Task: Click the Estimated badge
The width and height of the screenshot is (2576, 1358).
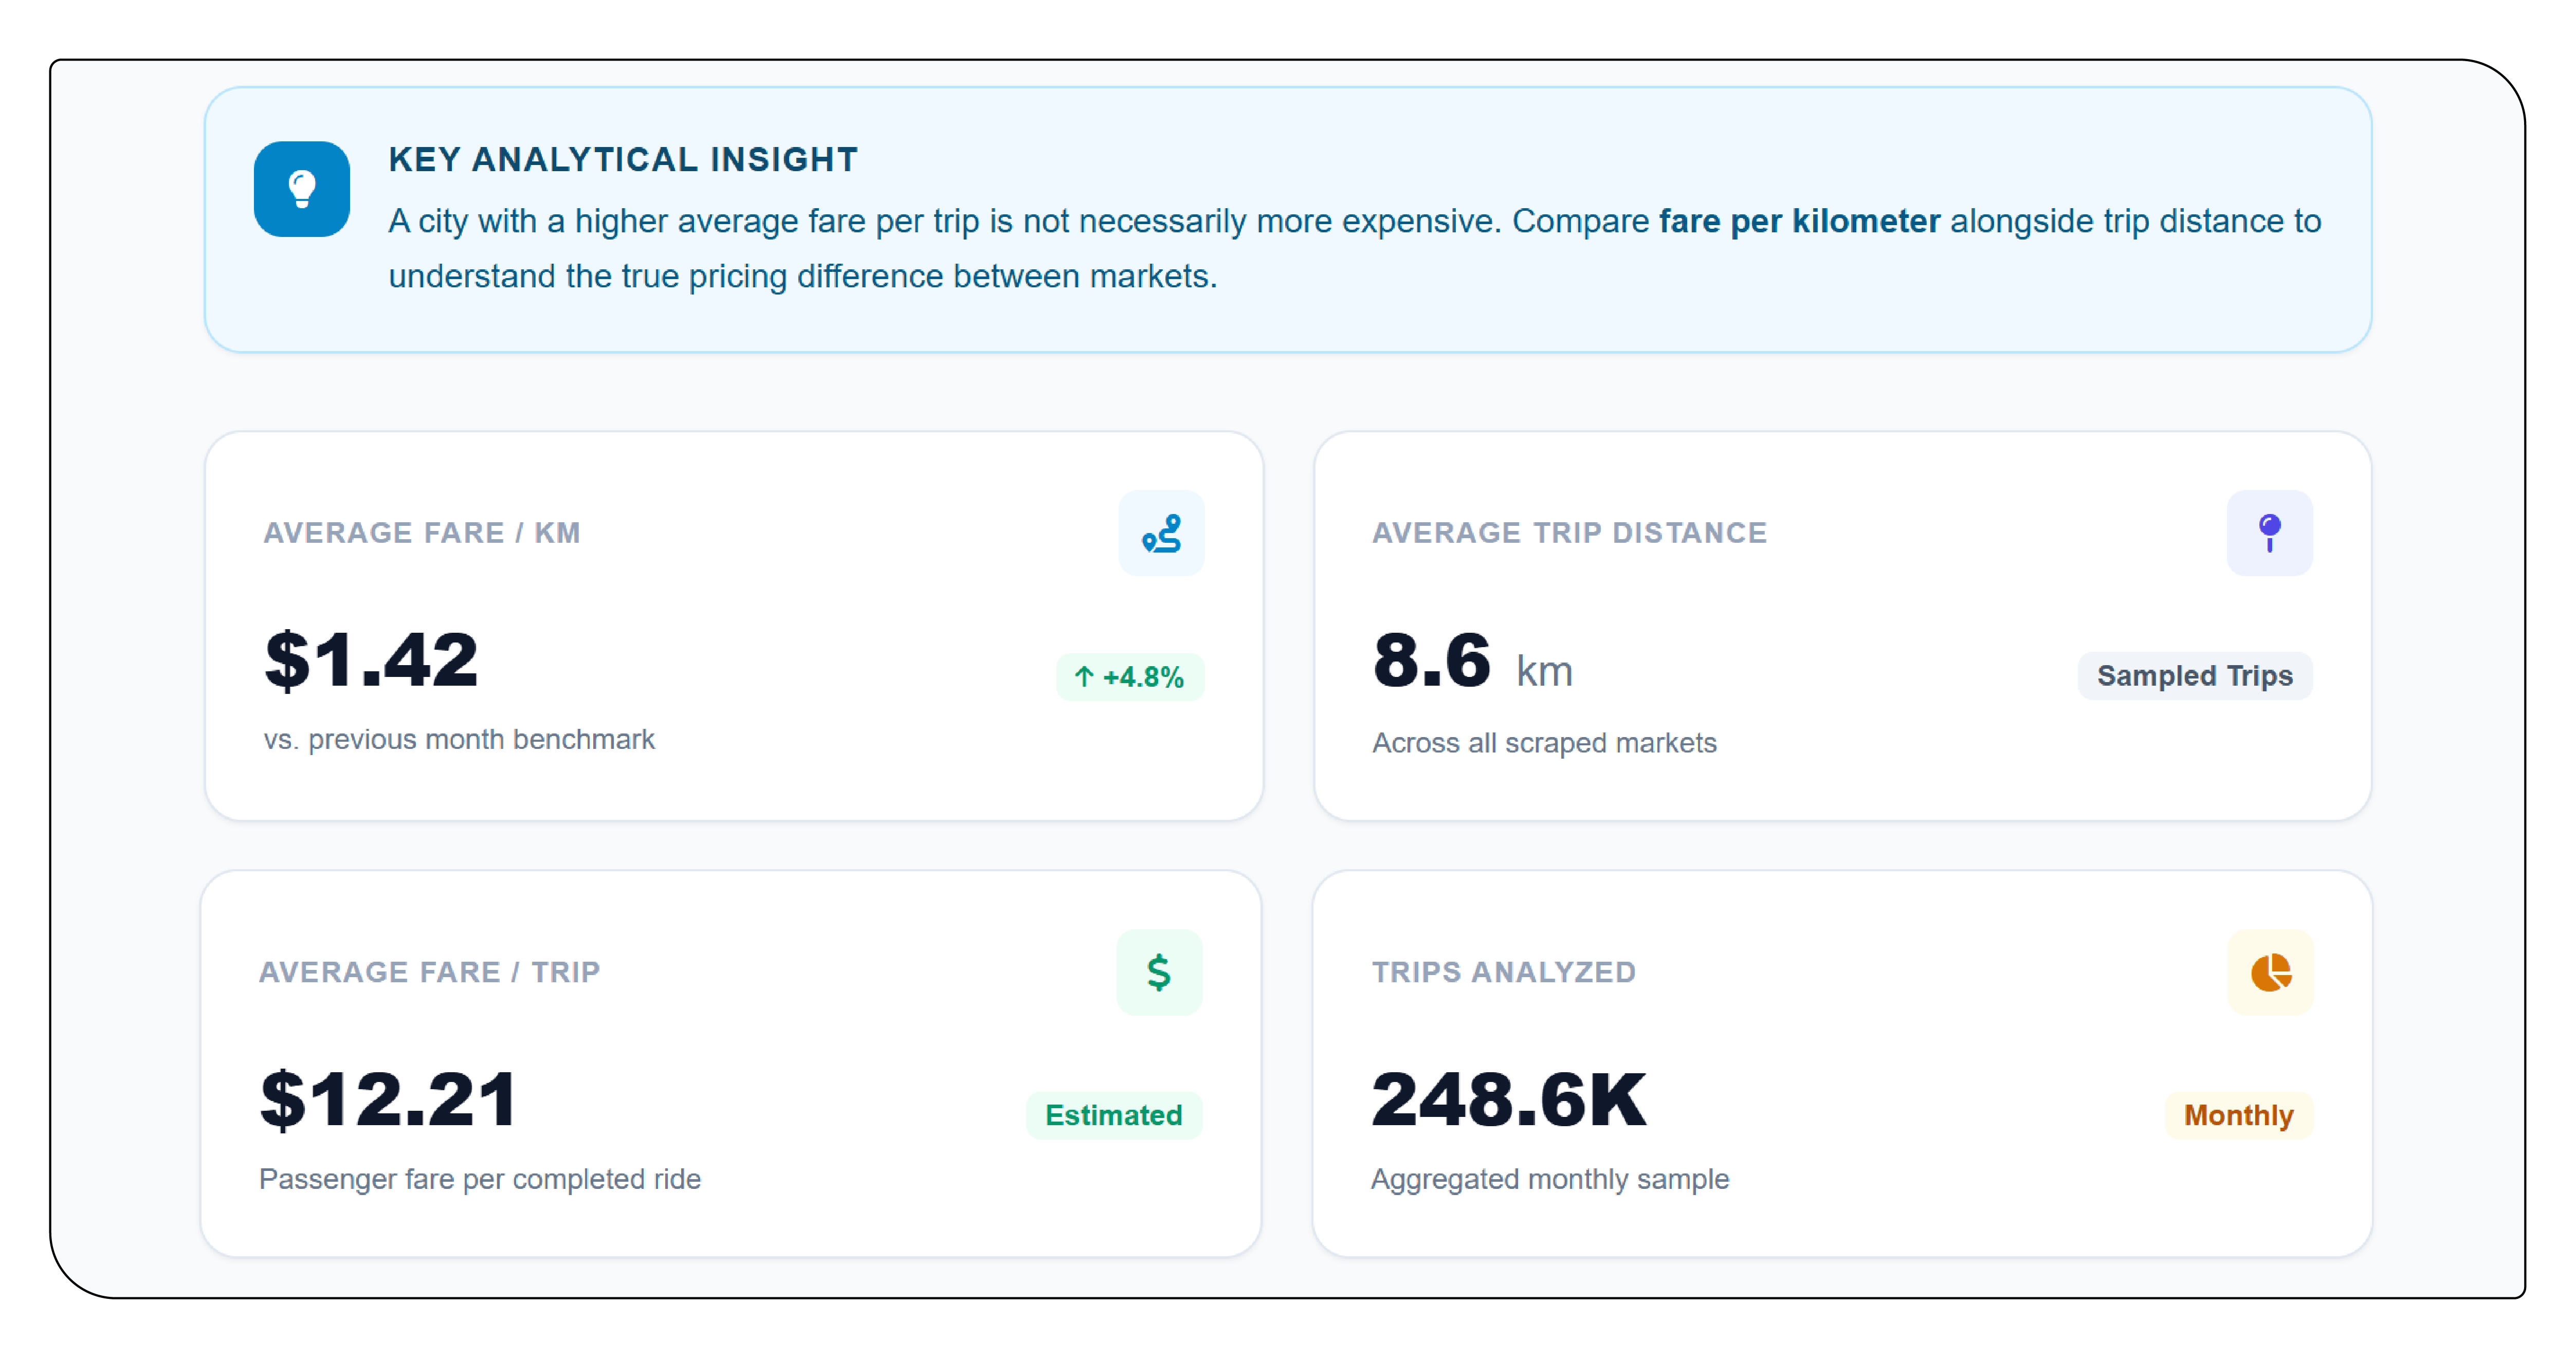Action: tap(1114, 1115)
